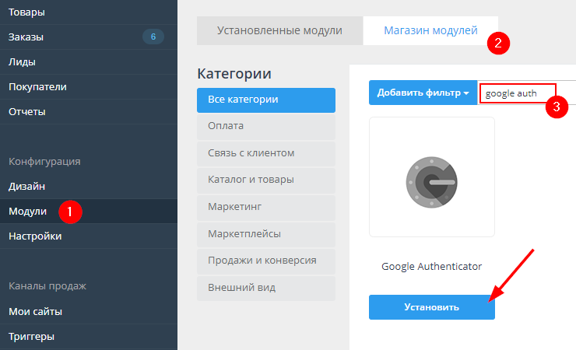
Task: Open Настройки in the sidebar
Action: coord(35,236)
